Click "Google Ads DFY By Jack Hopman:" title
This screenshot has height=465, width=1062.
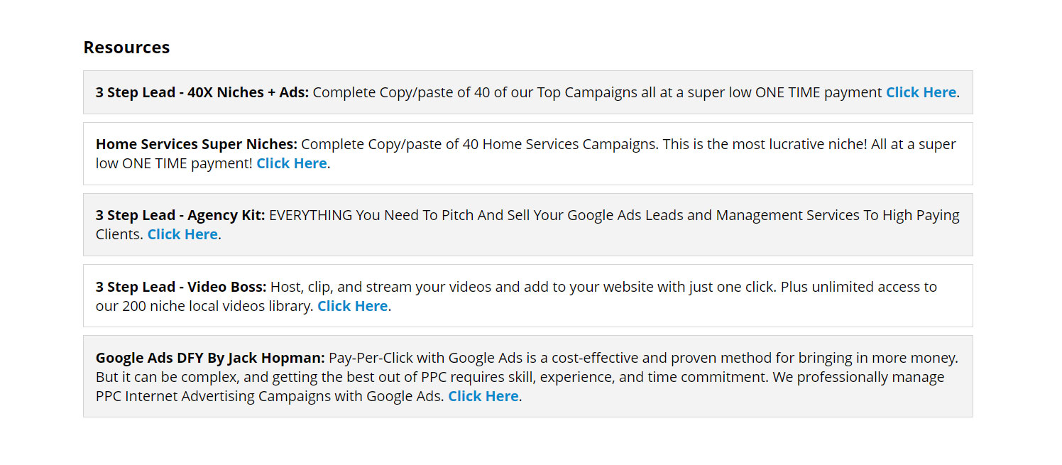pyautogui.click(x=210, y=358)
